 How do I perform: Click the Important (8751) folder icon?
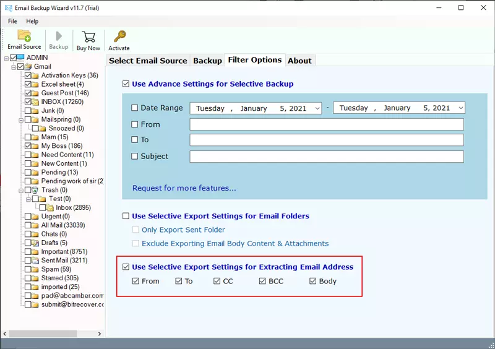pos(35,252)
